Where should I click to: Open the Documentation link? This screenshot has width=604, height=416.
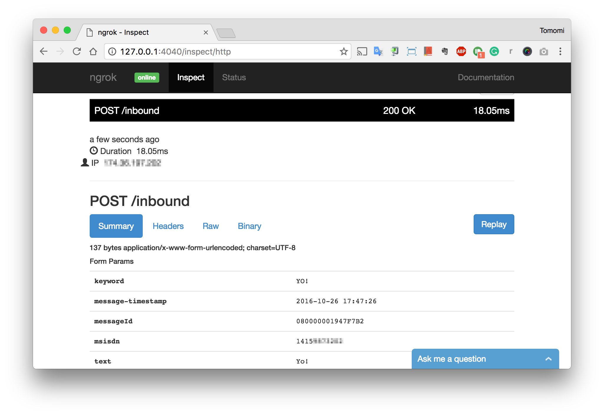pyautogui.click(x=486, y=77)
